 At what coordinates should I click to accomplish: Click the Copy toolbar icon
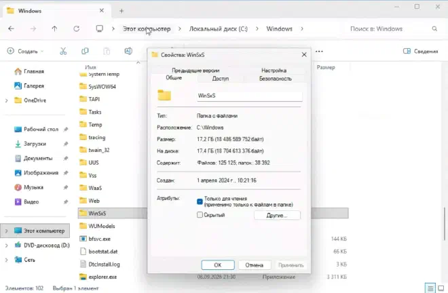click(x=85, y=51)
